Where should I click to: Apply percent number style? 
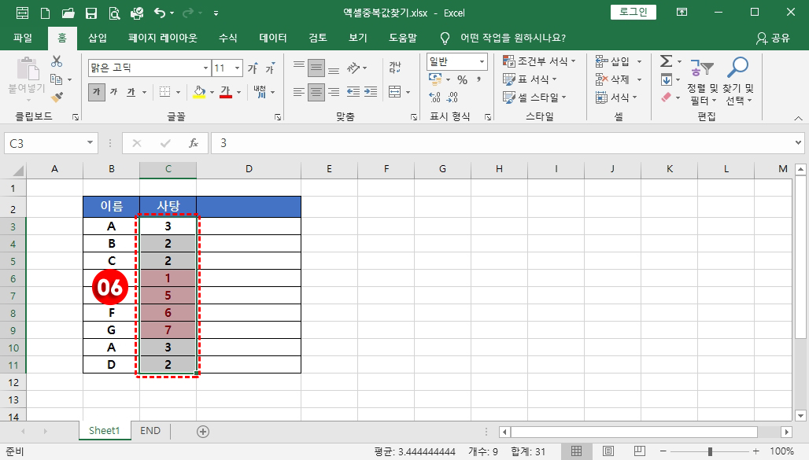pyautogui.click(x=463, y=79)
